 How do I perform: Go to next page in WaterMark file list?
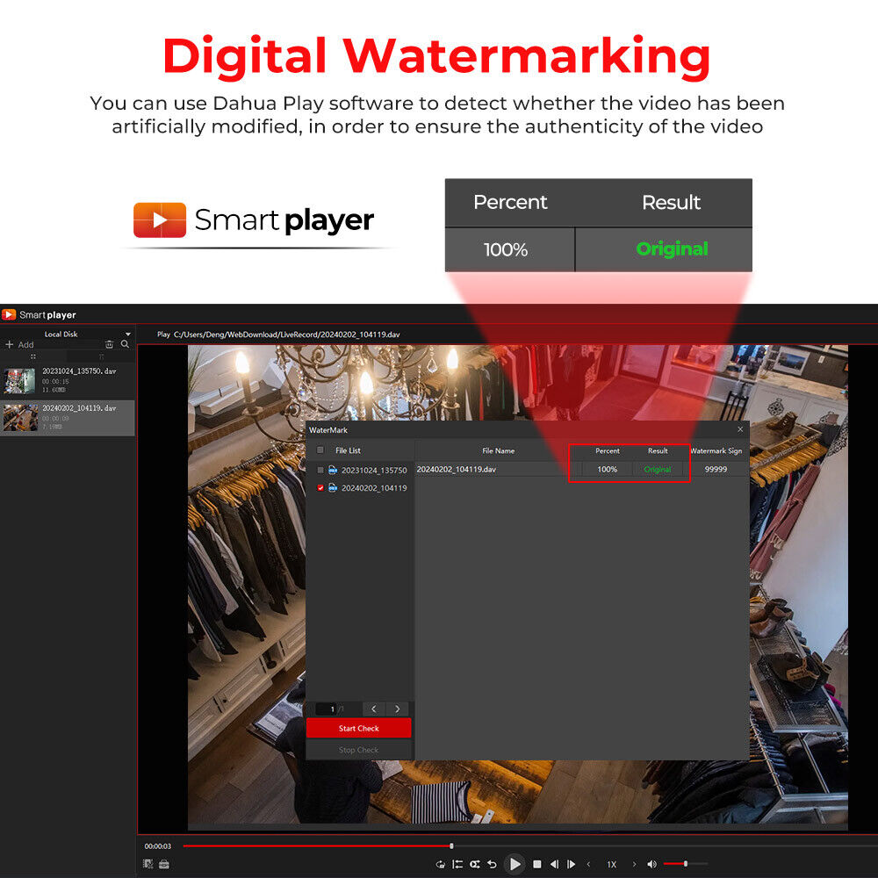[x=397, y=709]
